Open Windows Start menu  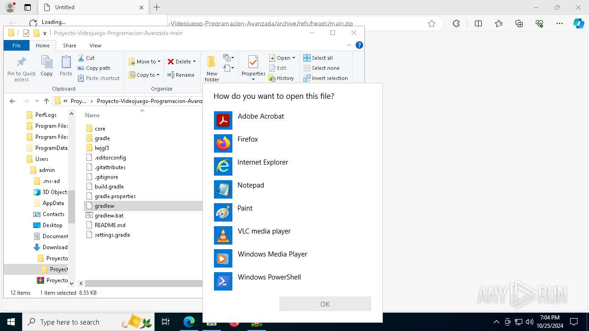click(x=11, y=322)
